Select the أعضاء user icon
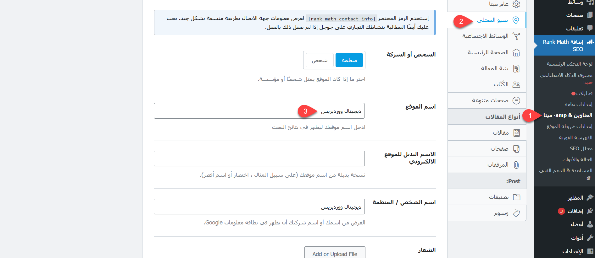Screen dimensions: 595x258 pos(590,224)
